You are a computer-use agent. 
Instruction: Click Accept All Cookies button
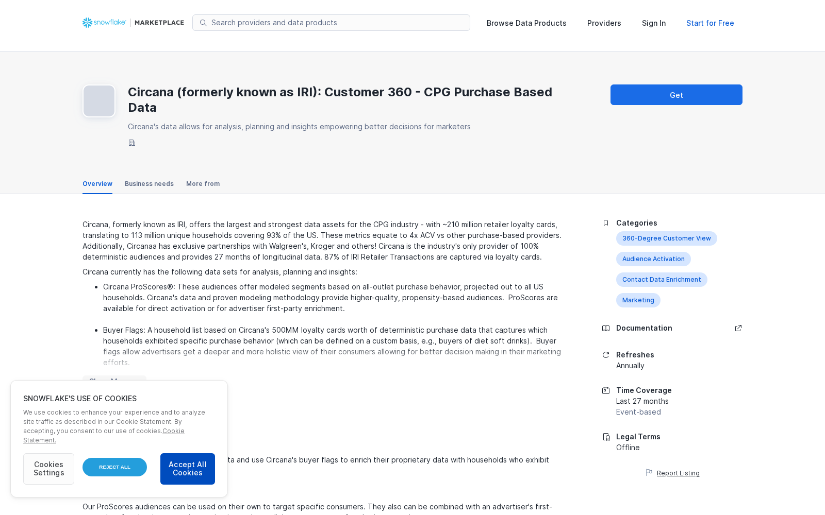(188, 469)
